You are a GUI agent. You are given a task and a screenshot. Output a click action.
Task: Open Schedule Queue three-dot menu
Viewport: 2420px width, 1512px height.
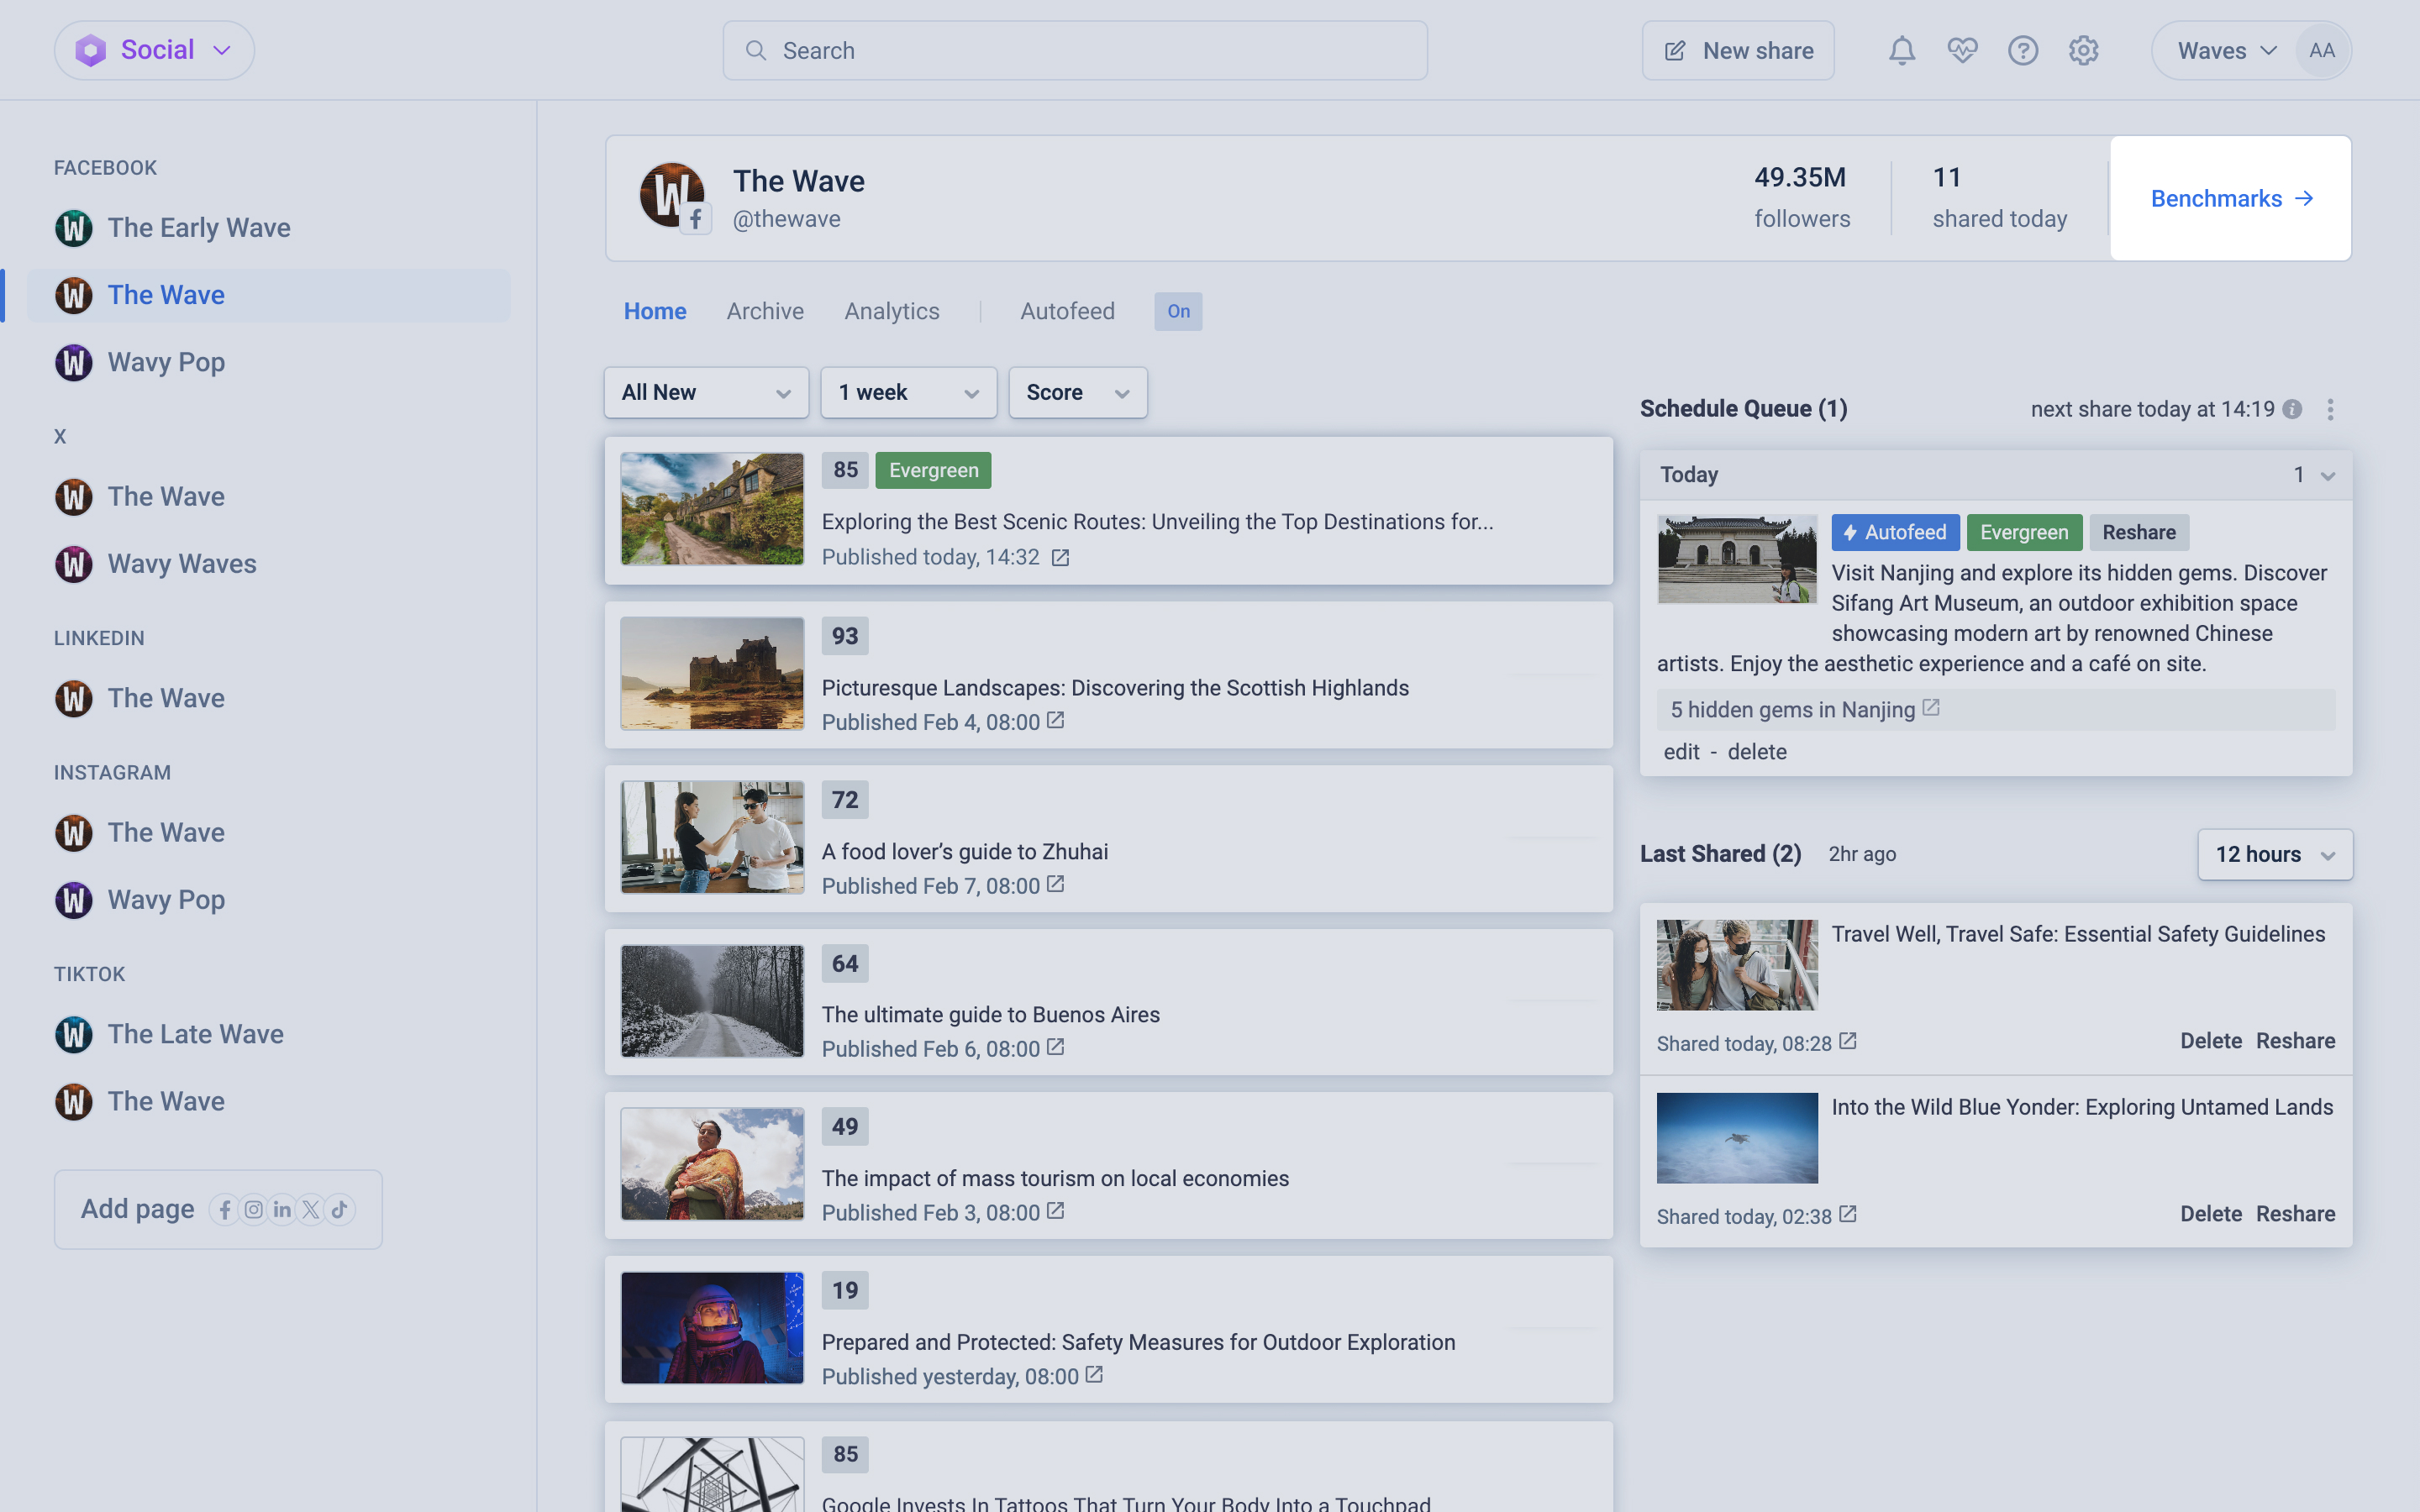(2330, 409)
